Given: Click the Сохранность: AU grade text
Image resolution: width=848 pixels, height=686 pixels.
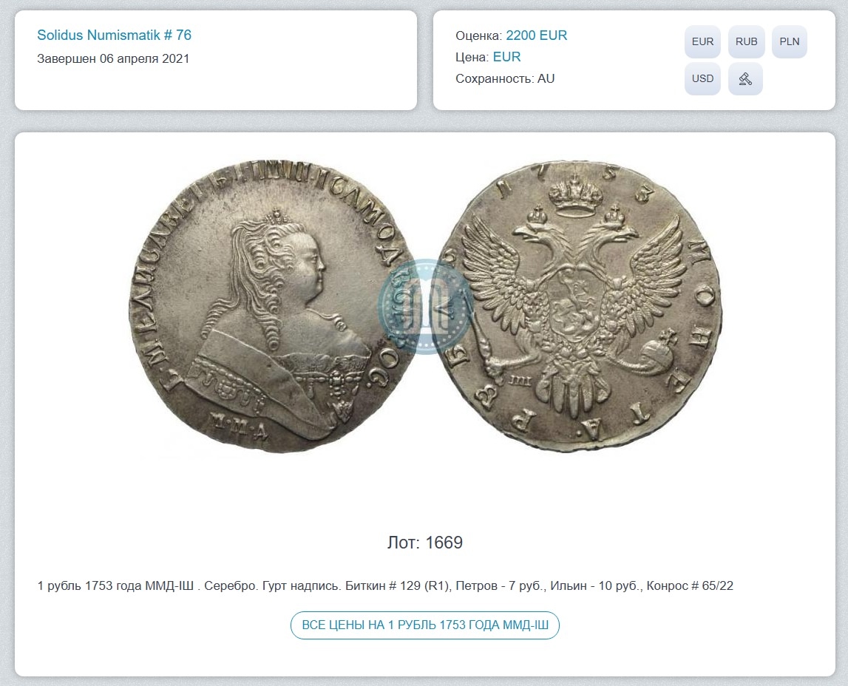Looking at the screenshot, I should (x=505, y=78).
